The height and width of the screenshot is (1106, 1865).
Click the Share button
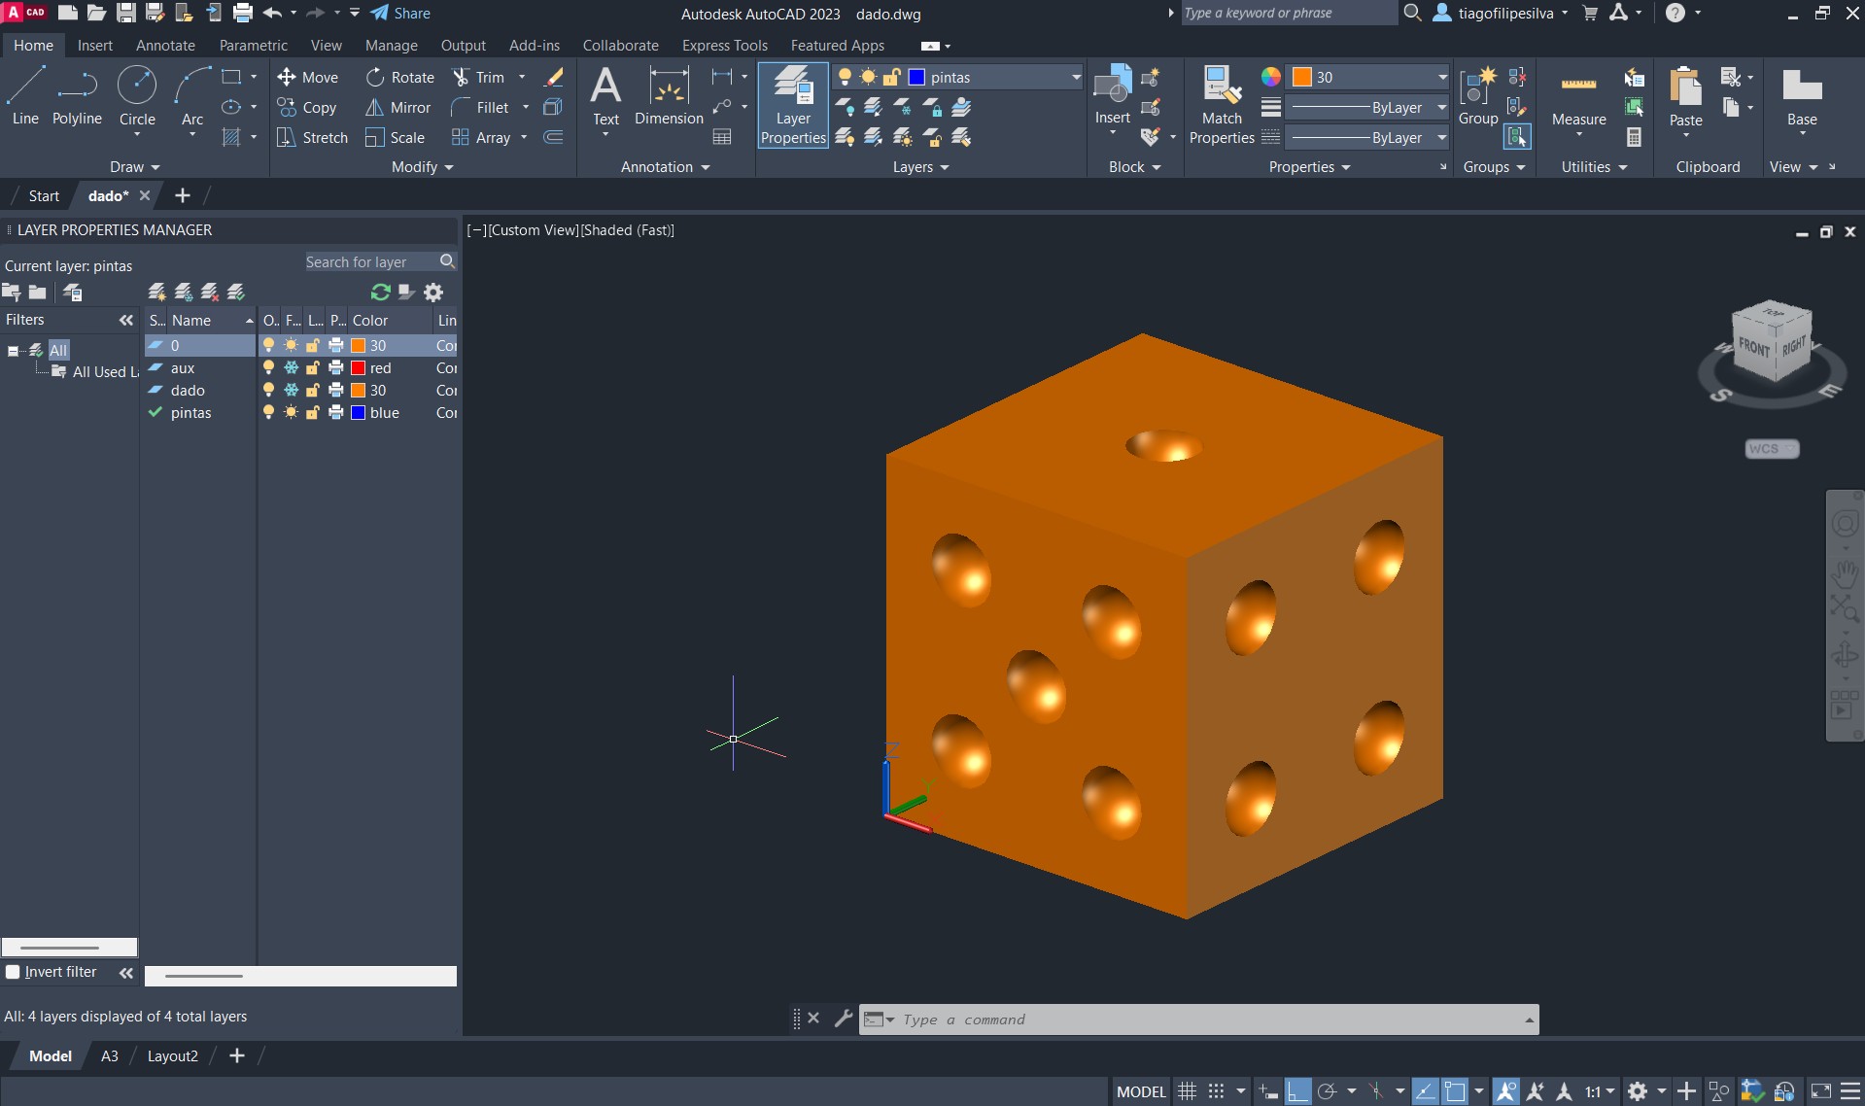pos(400,14)
